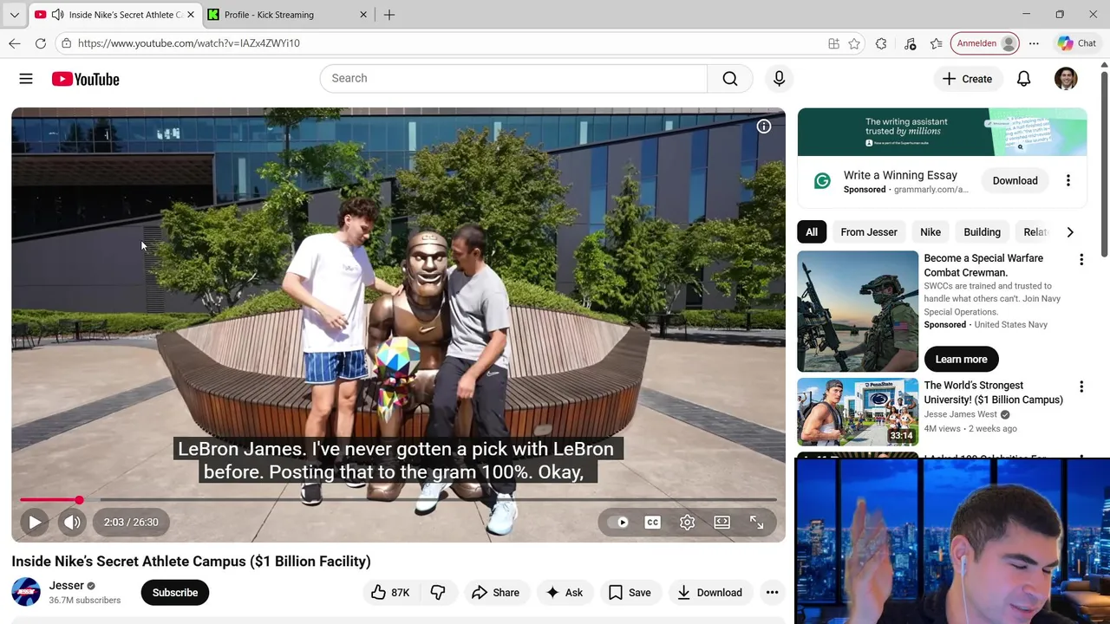The height and width of the screenshot is (624, 1110).
Task: Open Special Warfare ad options menu
Action: click(x=1081, y=260)
